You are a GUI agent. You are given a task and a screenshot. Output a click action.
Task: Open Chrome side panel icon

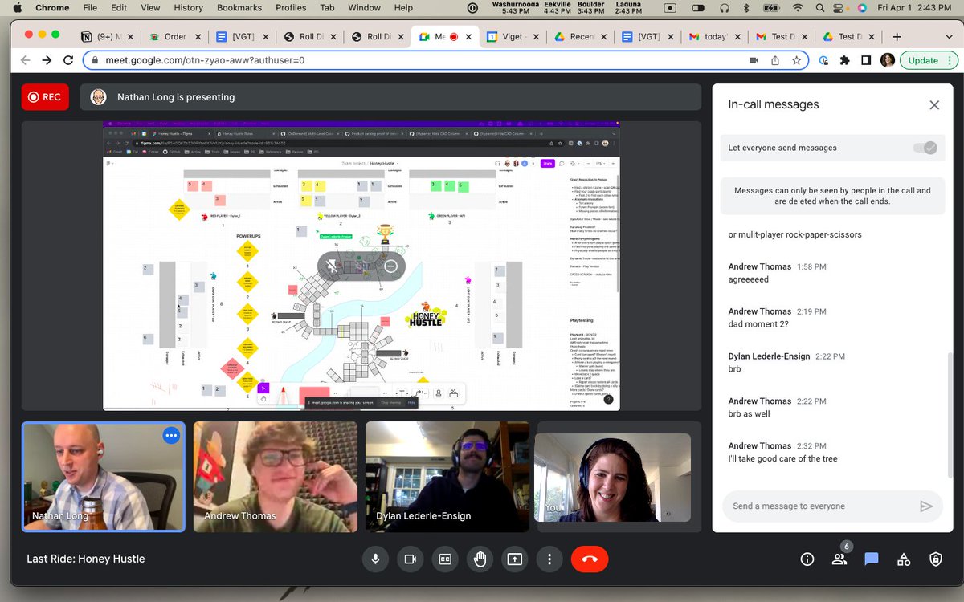tap(866, 60)
